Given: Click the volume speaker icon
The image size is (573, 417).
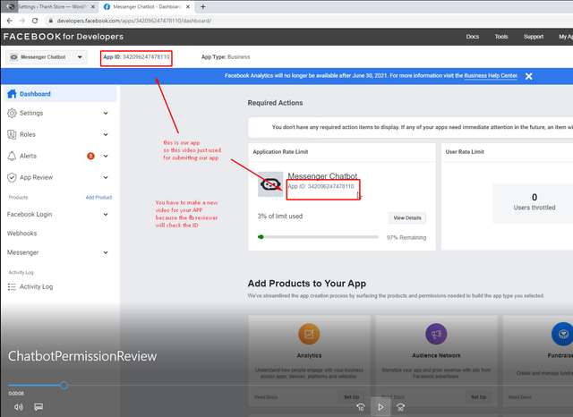Looking at the screenshot, I should (19, 407).
